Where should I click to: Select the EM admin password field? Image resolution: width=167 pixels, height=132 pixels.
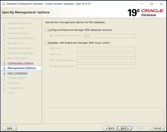[x=106, y=67]
